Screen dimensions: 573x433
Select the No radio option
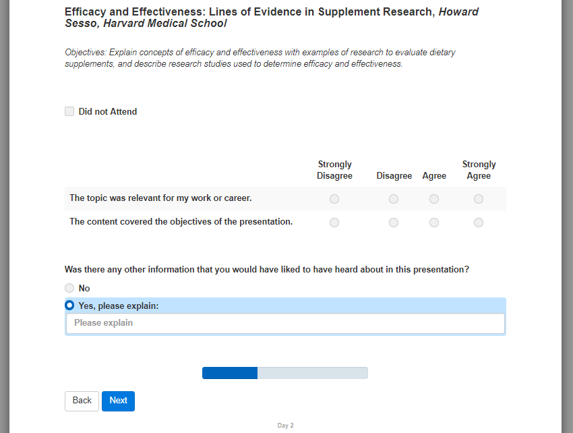(69, 288)
